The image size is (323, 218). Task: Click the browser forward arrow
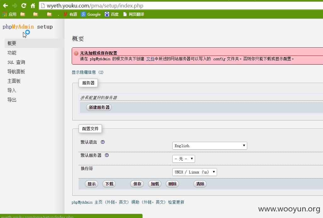tap(15, 6)
